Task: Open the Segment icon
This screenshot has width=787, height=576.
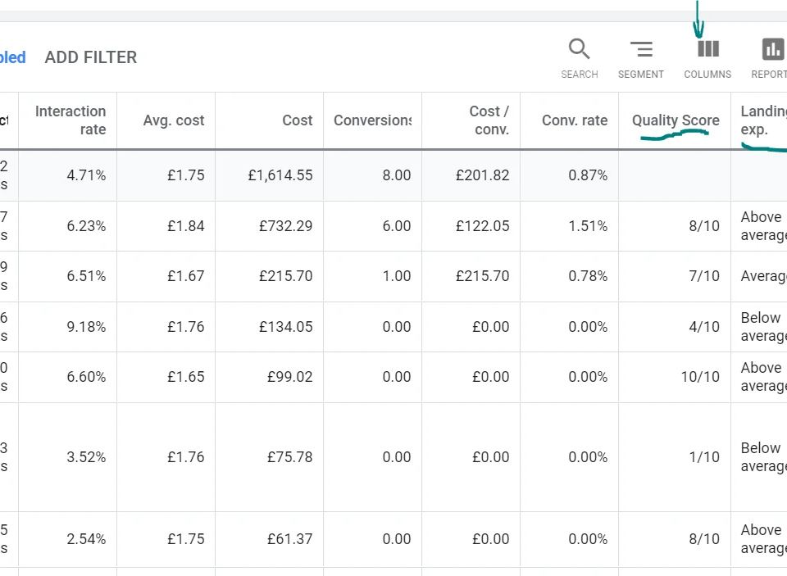Action: click(x=641, y=49)
